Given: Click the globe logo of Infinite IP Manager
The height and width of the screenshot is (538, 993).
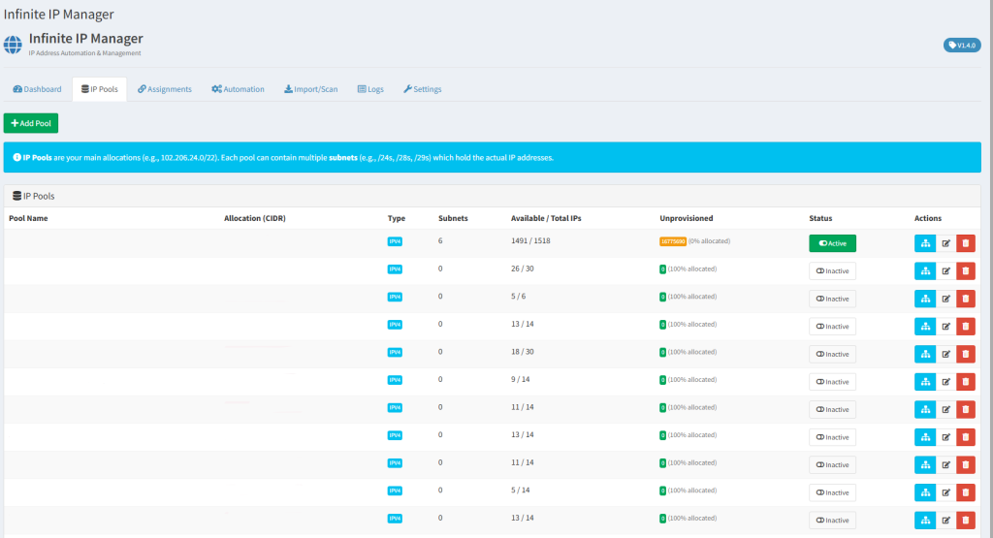Looking at the screenshot, I should point(14,45).
